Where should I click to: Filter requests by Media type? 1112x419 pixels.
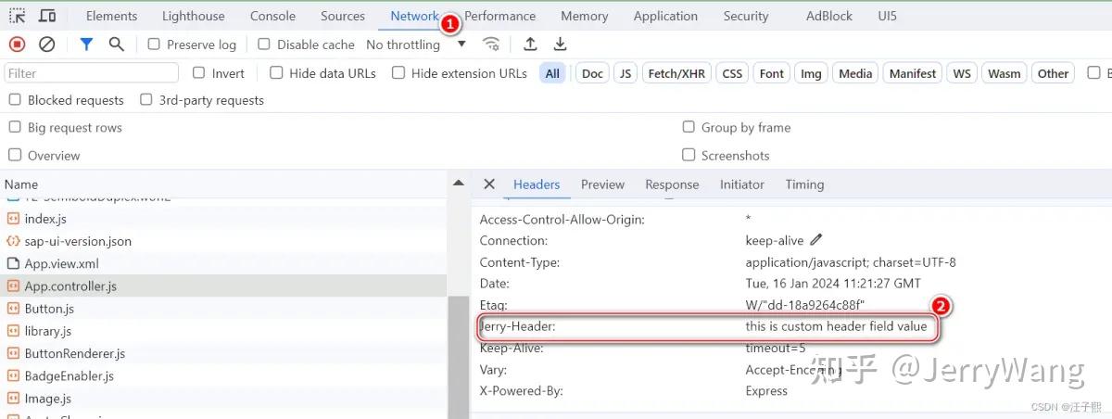click(x=855, y=73)
